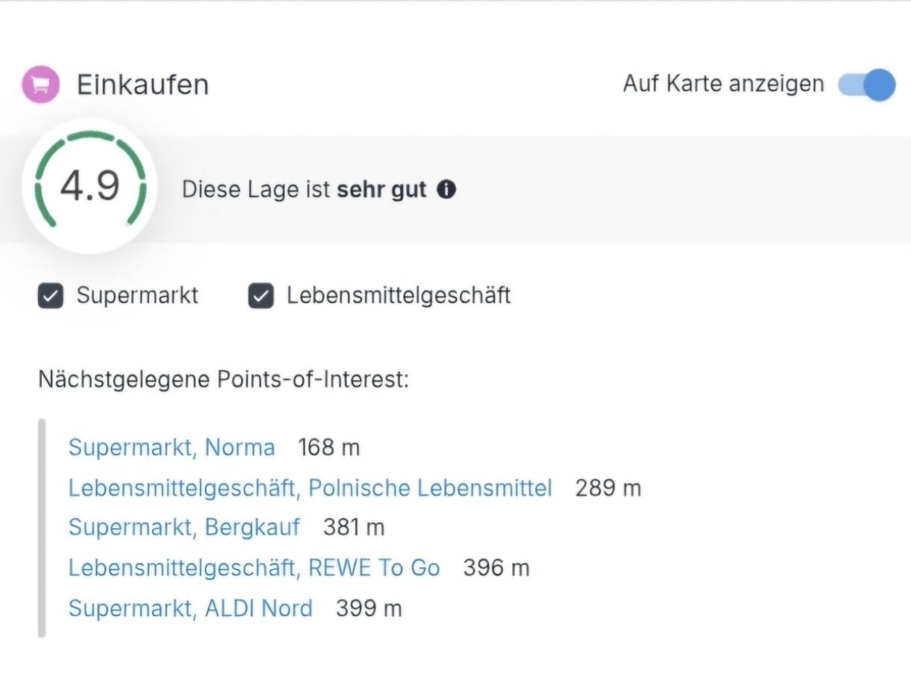Click the 'Auf Karte anzeigen' label

point(723,84)
